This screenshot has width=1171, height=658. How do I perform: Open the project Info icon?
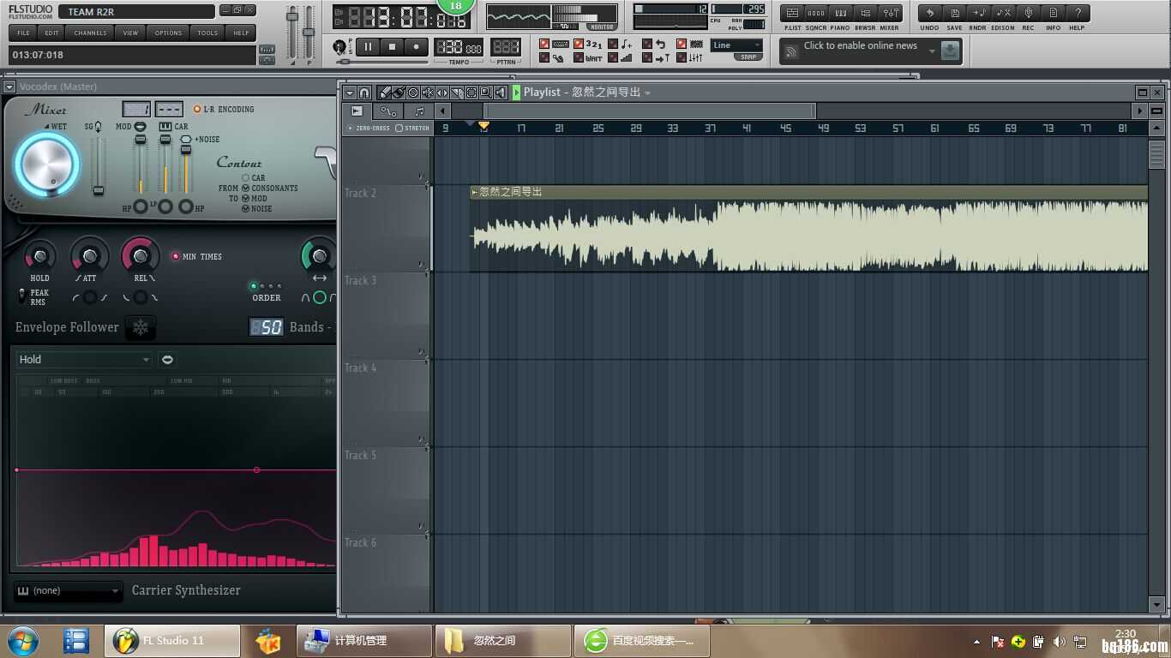[1053, 13]
